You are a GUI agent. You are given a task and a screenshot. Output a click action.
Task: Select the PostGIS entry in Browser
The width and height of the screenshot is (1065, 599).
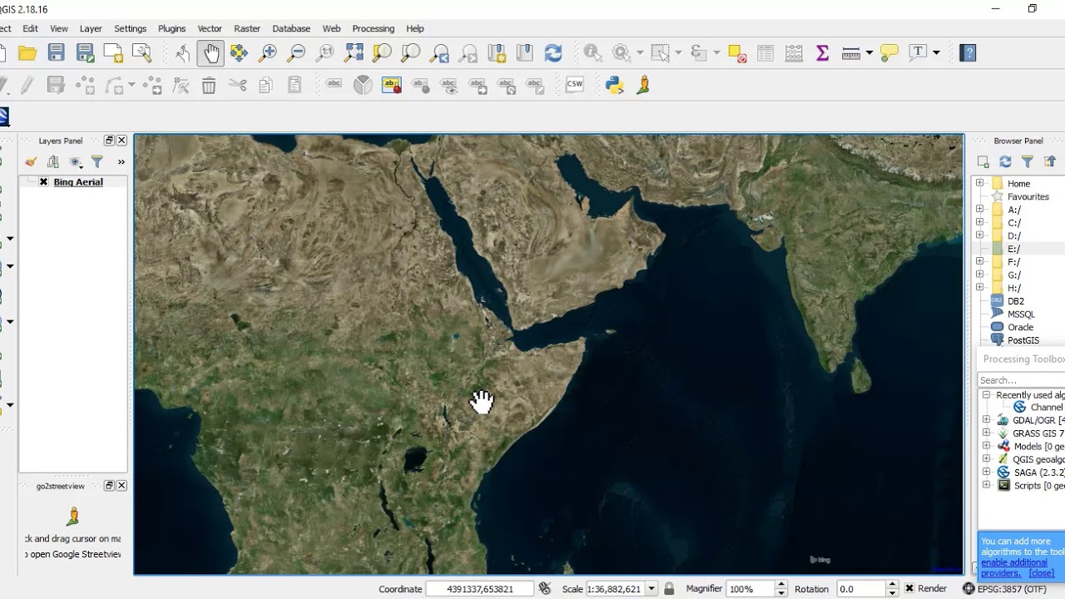pyautogui.click(x=1023, y=340)
